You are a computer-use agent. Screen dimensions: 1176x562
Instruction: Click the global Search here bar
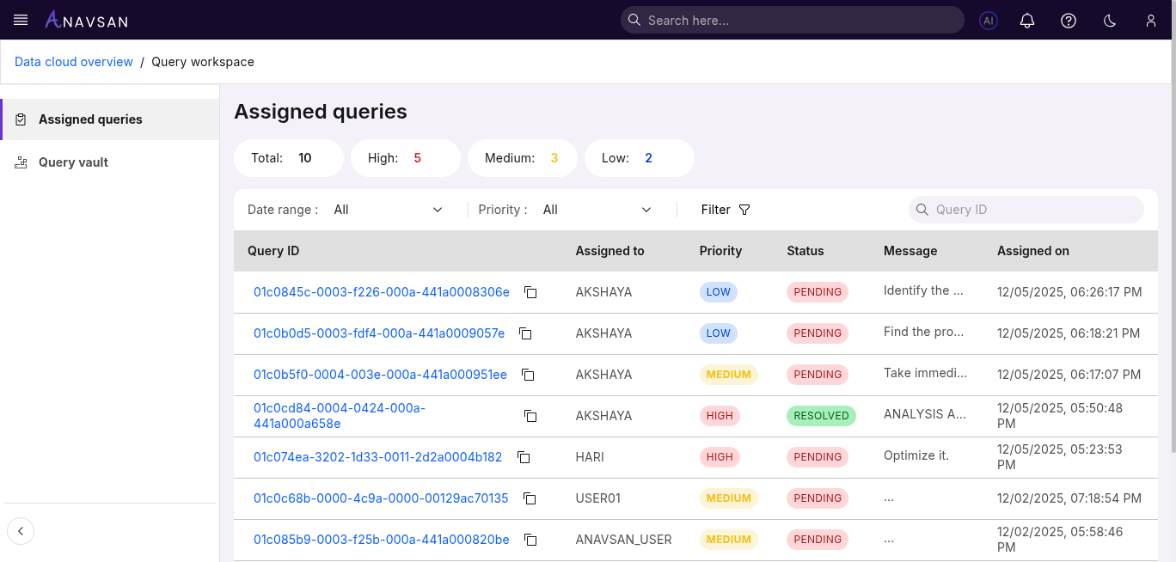[x=792, y=20]
